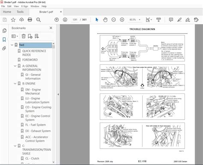Go to previous page arrow
The height and width of the screenshot is (165, 203).
point(57,20)
